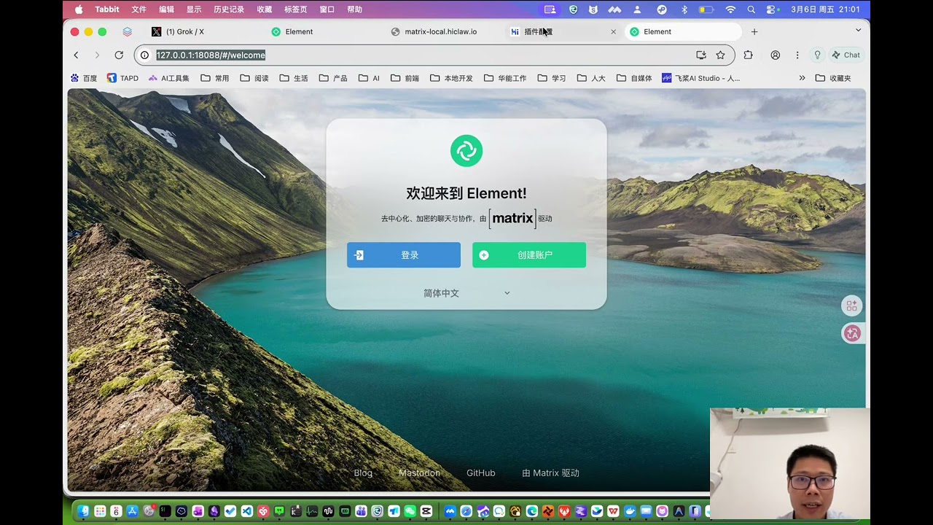Screen dimensions: 933x525
Task: Open the extensions puzzle icon
Action: (748, 55)
